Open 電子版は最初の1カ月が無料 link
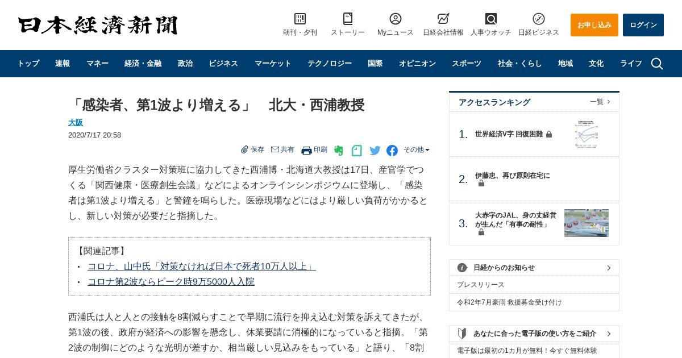 (x=527, y=351)
